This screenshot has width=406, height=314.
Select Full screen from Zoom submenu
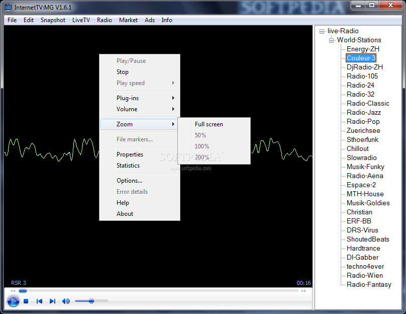[214, 124]
